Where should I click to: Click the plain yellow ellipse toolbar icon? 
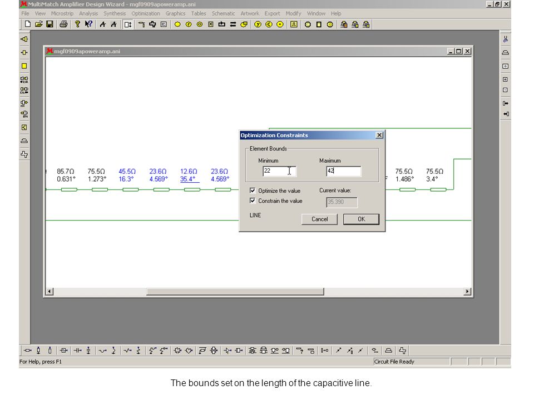pyautogui.click(x=177, y=24)
